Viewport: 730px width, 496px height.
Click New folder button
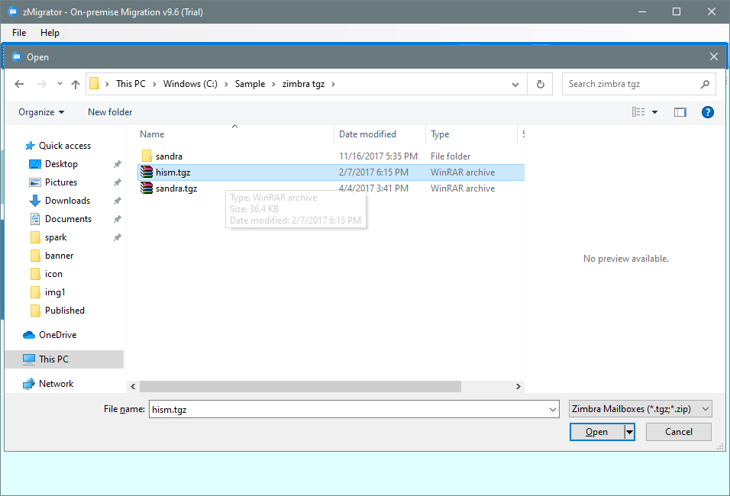coord(110,112)
